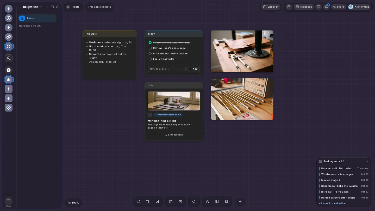Click Add next to the new task field
This screenshot has width=375, height=211.
193,69
